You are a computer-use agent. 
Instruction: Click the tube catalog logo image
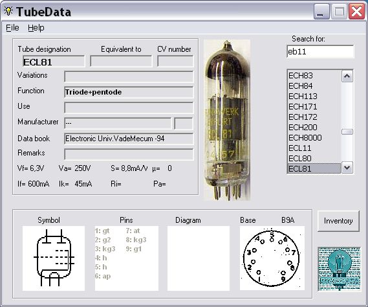coord(339,269)
